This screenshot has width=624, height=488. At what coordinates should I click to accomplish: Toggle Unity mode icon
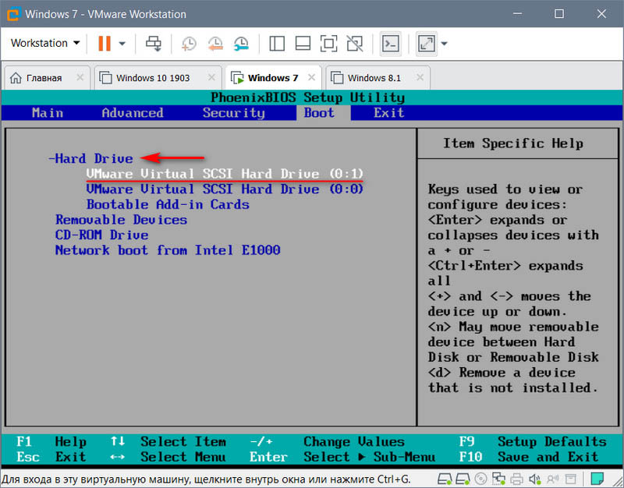[x=355, y=44]
